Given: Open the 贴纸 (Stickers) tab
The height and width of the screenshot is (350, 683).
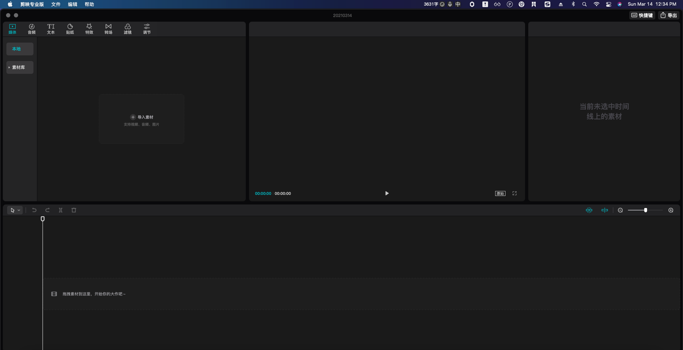Looking at the screenshot, I should [x=70, y=29].
